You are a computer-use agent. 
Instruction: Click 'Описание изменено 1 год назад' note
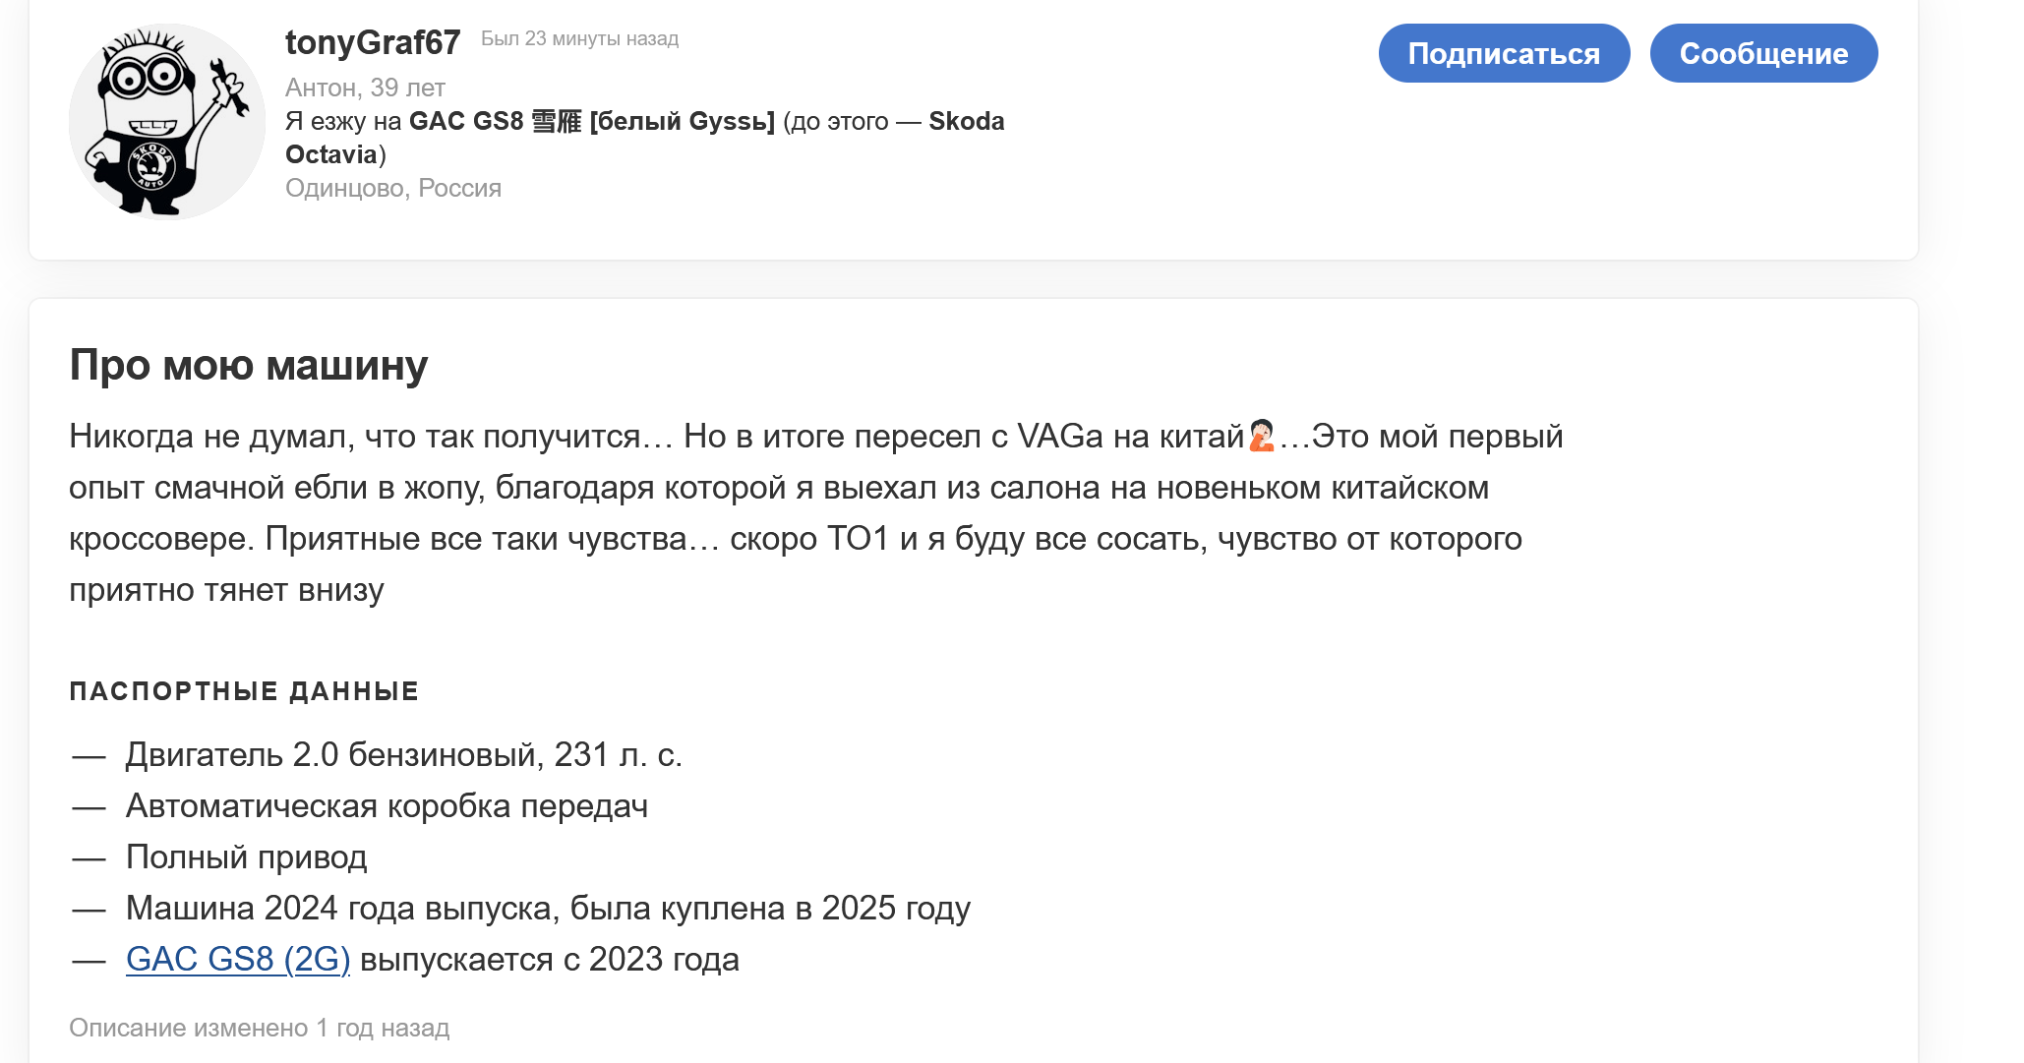(260, 1028)
